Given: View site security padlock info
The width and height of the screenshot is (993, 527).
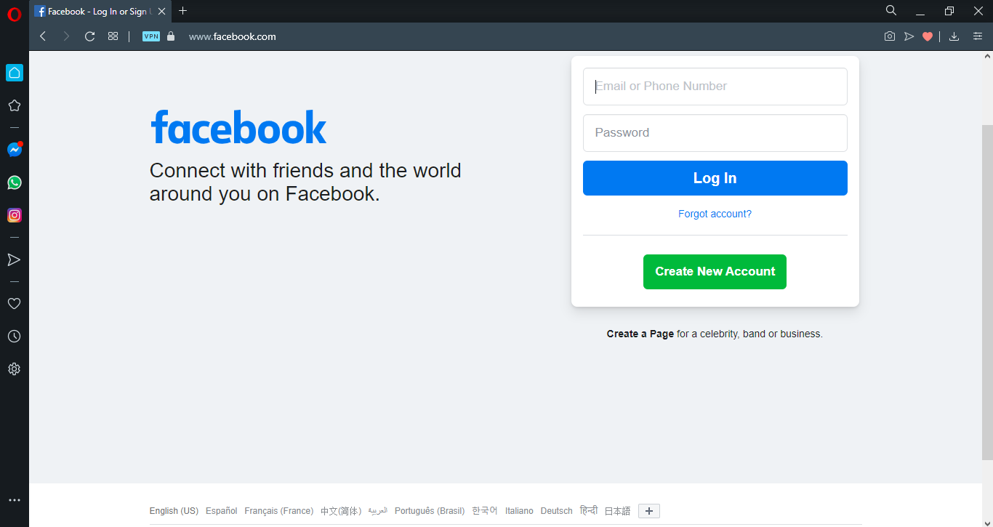Looking at the screenshot, I should tap(171, 36).
